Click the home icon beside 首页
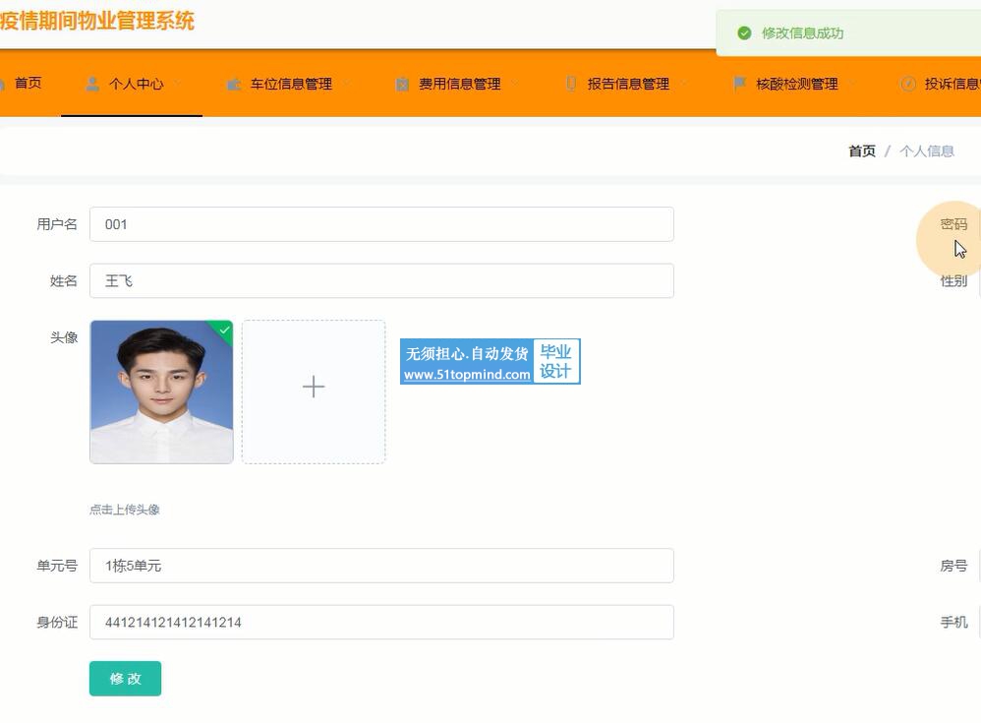Screen dimensions: 981x723 click(x=3, y=84)
